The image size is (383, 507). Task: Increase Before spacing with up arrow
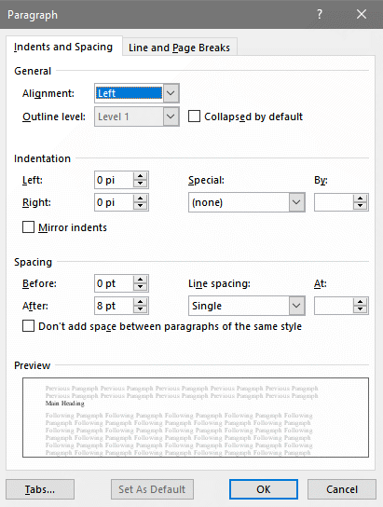click(141, 280)
